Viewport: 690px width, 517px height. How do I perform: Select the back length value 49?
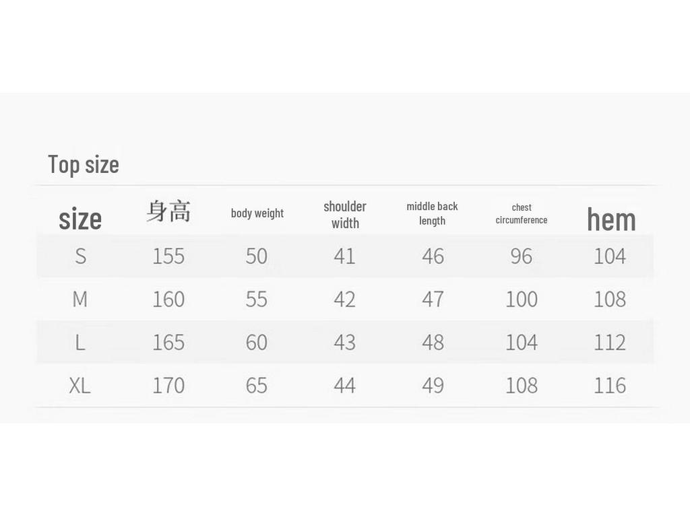tap(433, 386)
